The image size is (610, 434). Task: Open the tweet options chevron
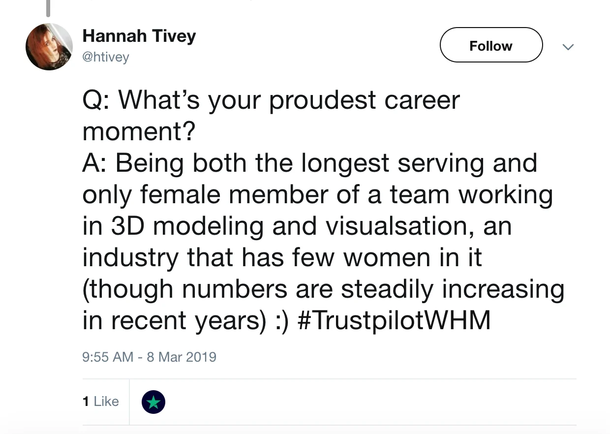tap(568, 47)
